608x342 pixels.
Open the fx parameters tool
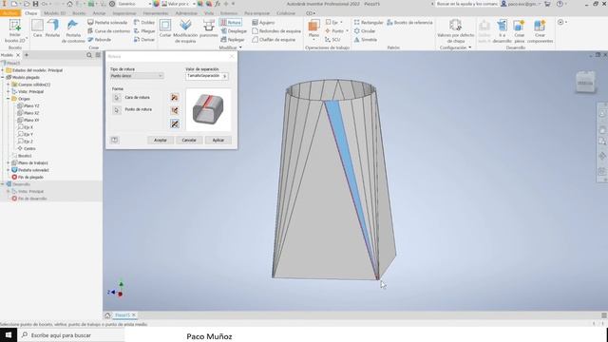pos(218,4)
